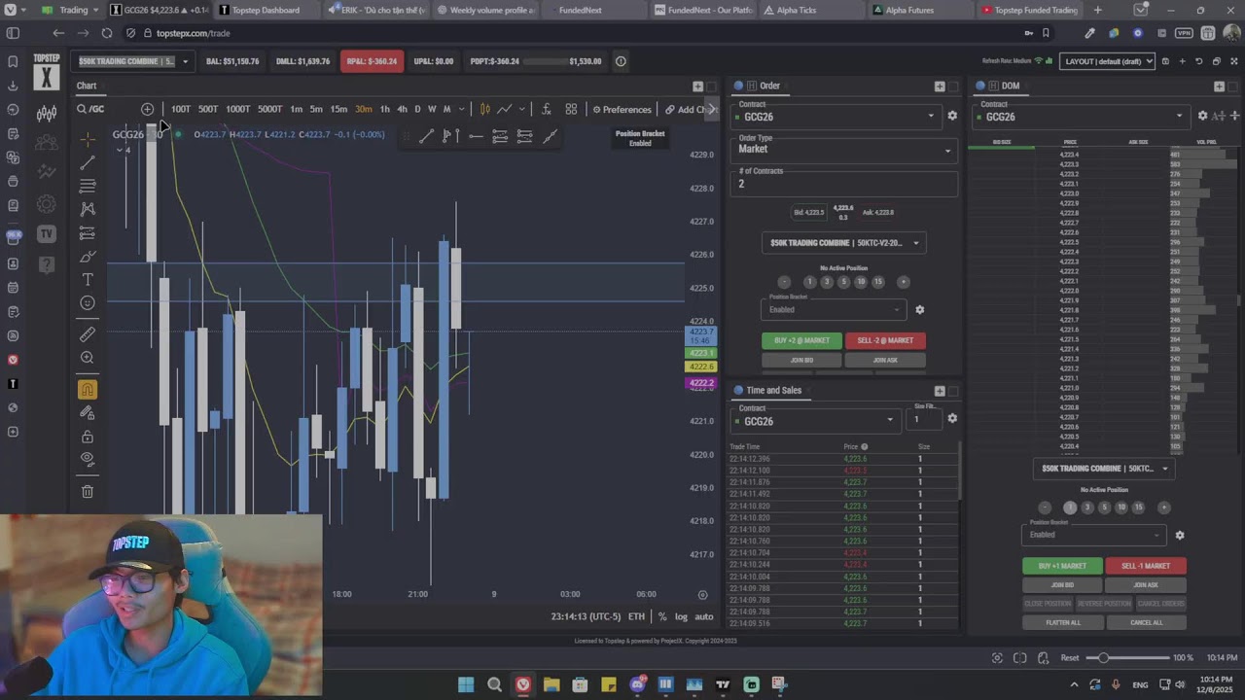Open $50K Trading Combine account dropdown in top bar
This screenshot has height=700, width=1245.
pos(133,61)
